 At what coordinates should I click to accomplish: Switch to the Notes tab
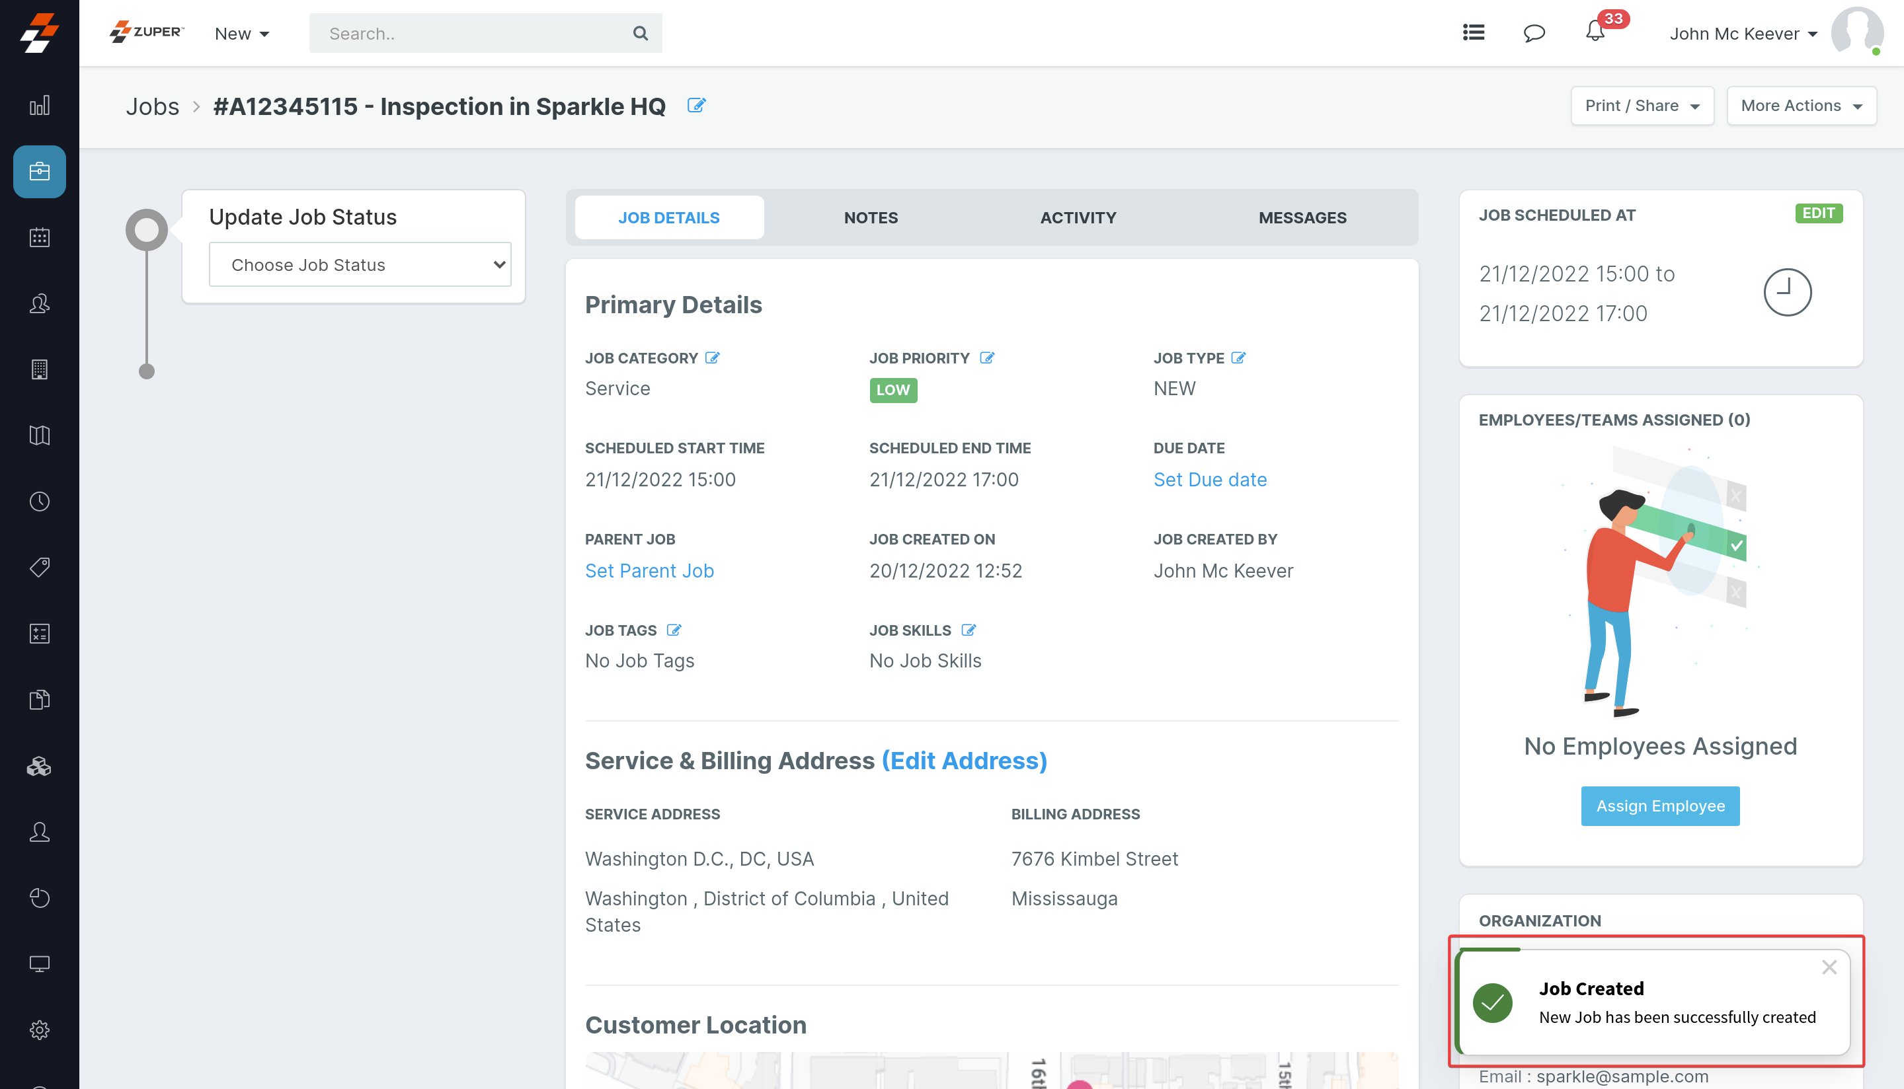point(870,217)
